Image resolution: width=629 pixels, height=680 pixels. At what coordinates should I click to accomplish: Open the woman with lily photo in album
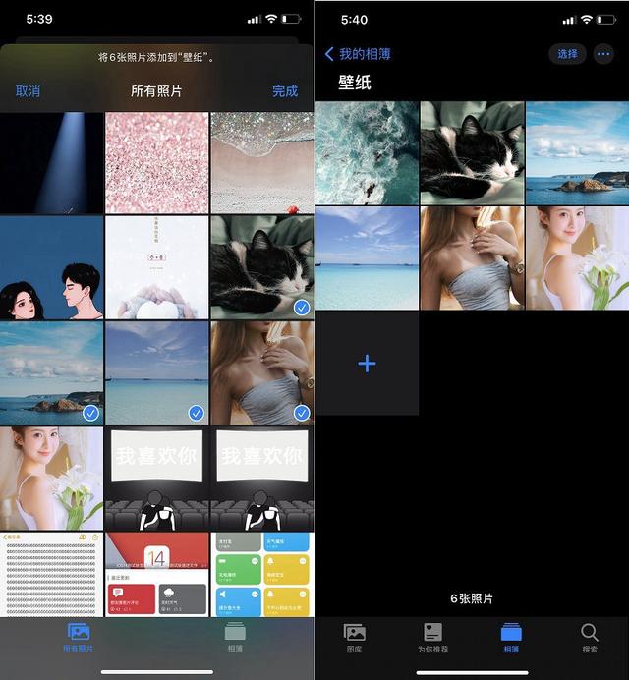pos(577,258)
